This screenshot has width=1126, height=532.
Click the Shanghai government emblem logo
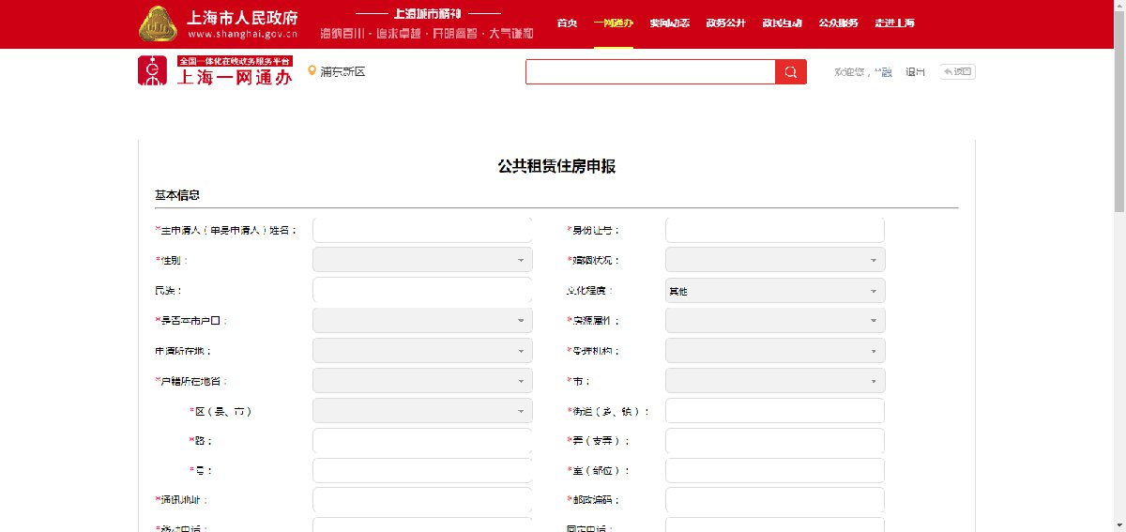159,24
